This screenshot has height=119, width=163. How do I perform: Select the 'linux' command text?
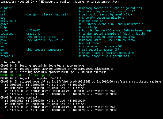pyautogui.click(x=5, y=31)
